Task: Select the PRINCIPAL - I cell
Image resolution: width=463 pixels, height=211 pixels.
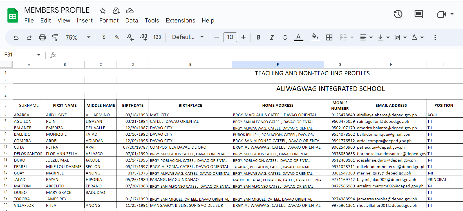Action: tap(444, 180)
